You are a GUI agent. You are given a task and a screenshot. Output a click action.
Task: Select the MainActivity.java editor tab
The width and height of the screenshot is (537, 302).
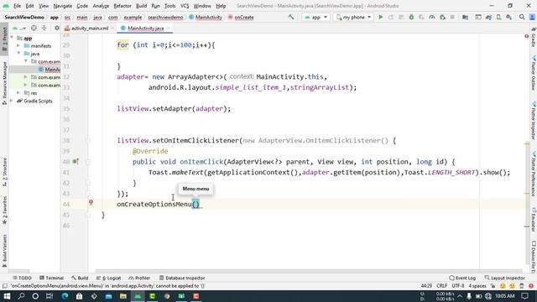(145, 28)
